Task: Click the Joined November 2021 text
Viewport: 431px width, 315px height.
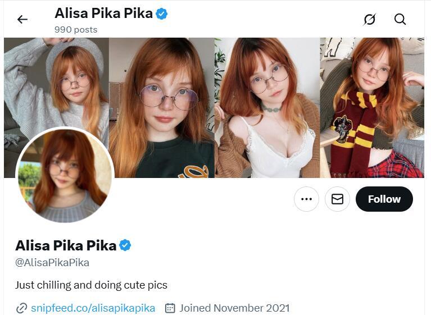Action: 234,308
